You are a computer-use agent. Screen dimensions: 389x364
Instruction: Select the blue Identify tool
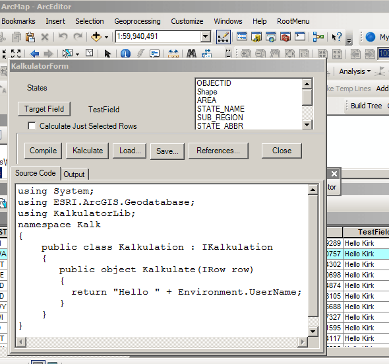click(125, 54)
